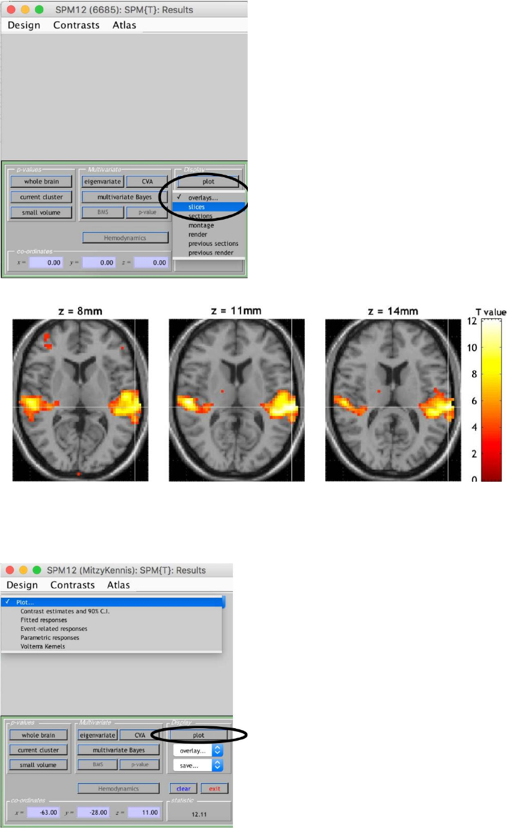Image resolution: width=507 pixels, height=828 pixels.
Task: Click greyed 'BMS' in MitzyKennis results window
Action: pyautogui.click(x=97, y=764)
